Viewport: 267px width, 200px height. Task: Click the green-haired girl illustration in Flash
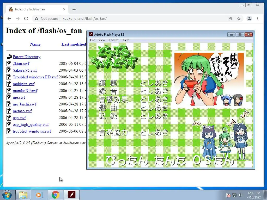pos(209,79)
